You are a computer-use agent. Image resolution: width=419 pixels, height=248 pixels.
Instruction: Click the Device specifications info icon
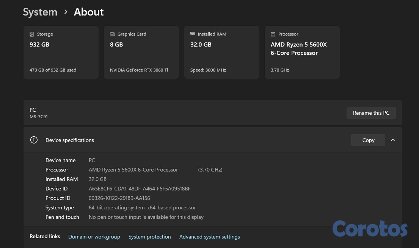(34, 140)
